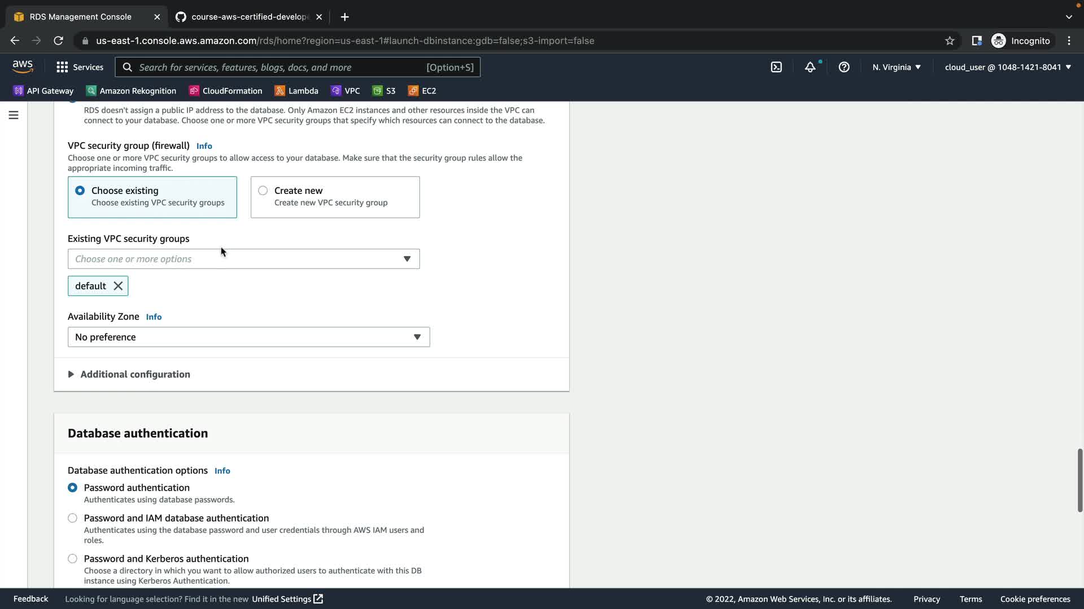This screenshot has width=1084, height=609.
Task: Open the notifications bell
Action: [810, 67]
